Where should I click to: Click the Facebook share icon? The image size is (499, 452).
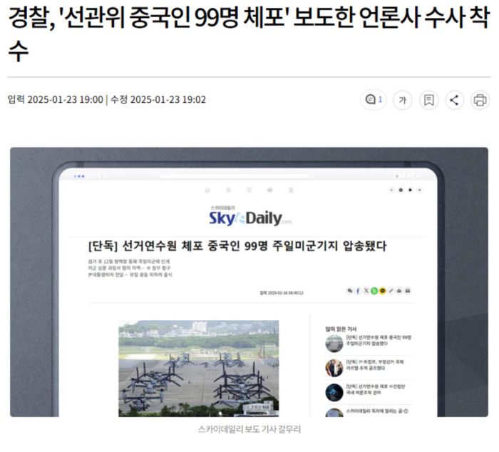(x=358, y=291)
